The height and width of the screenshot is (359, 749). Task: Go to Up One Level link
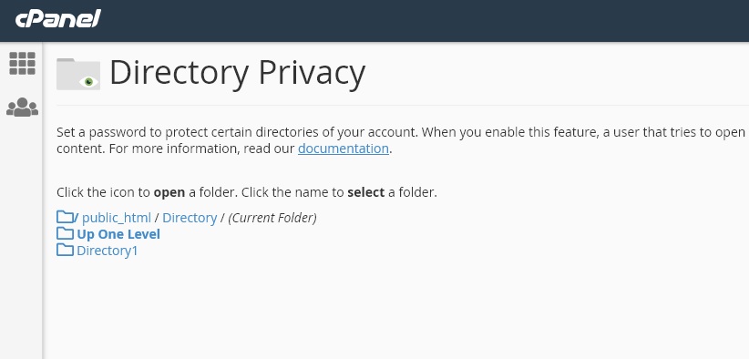coord(118,234)
